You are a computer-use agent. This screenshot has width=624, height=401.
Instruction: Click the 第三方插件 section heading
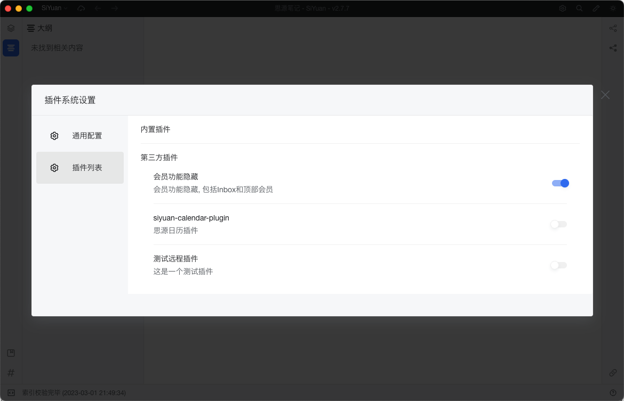tap(159, 158)
